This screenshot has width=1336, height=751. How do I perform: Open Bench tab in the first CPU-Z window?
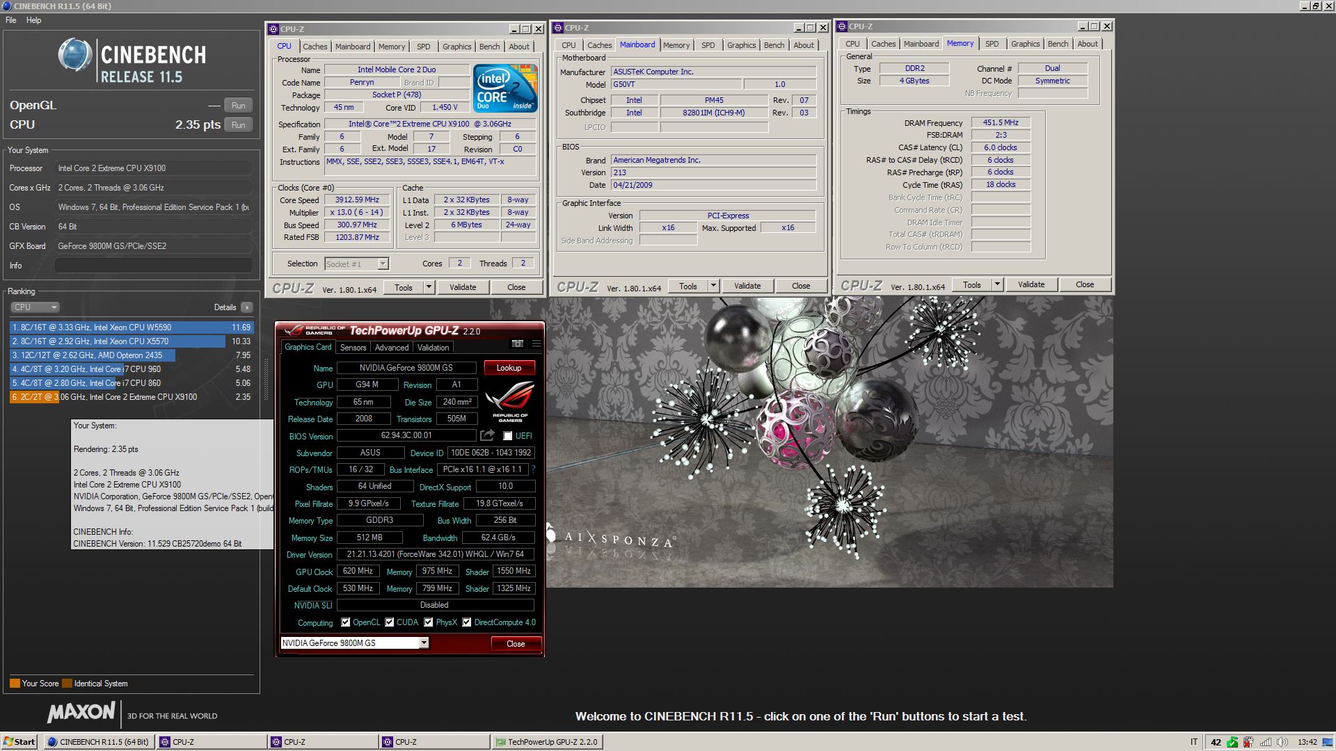coord(489,47)
